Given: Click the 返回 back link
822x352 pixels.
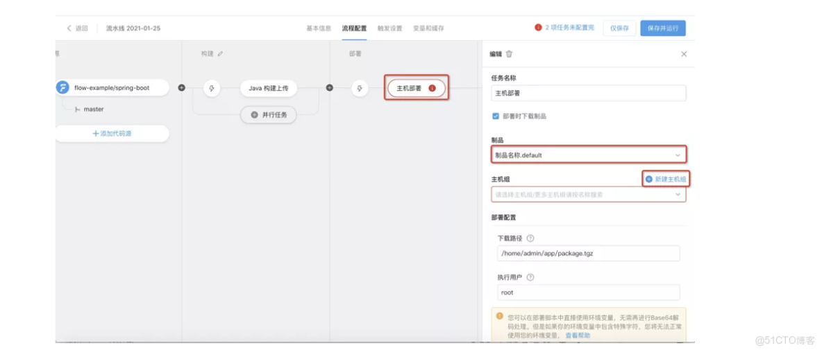Looking at the screenshot, I should (81, 28).
